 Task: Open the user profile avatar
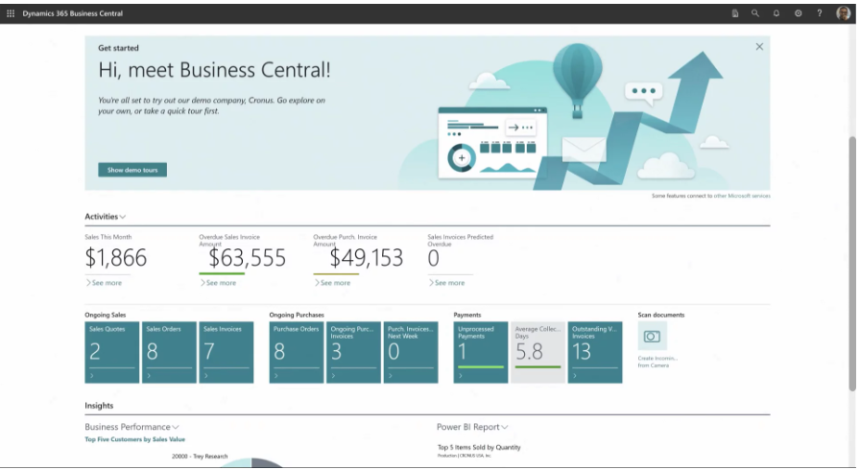tap(843, 13)
